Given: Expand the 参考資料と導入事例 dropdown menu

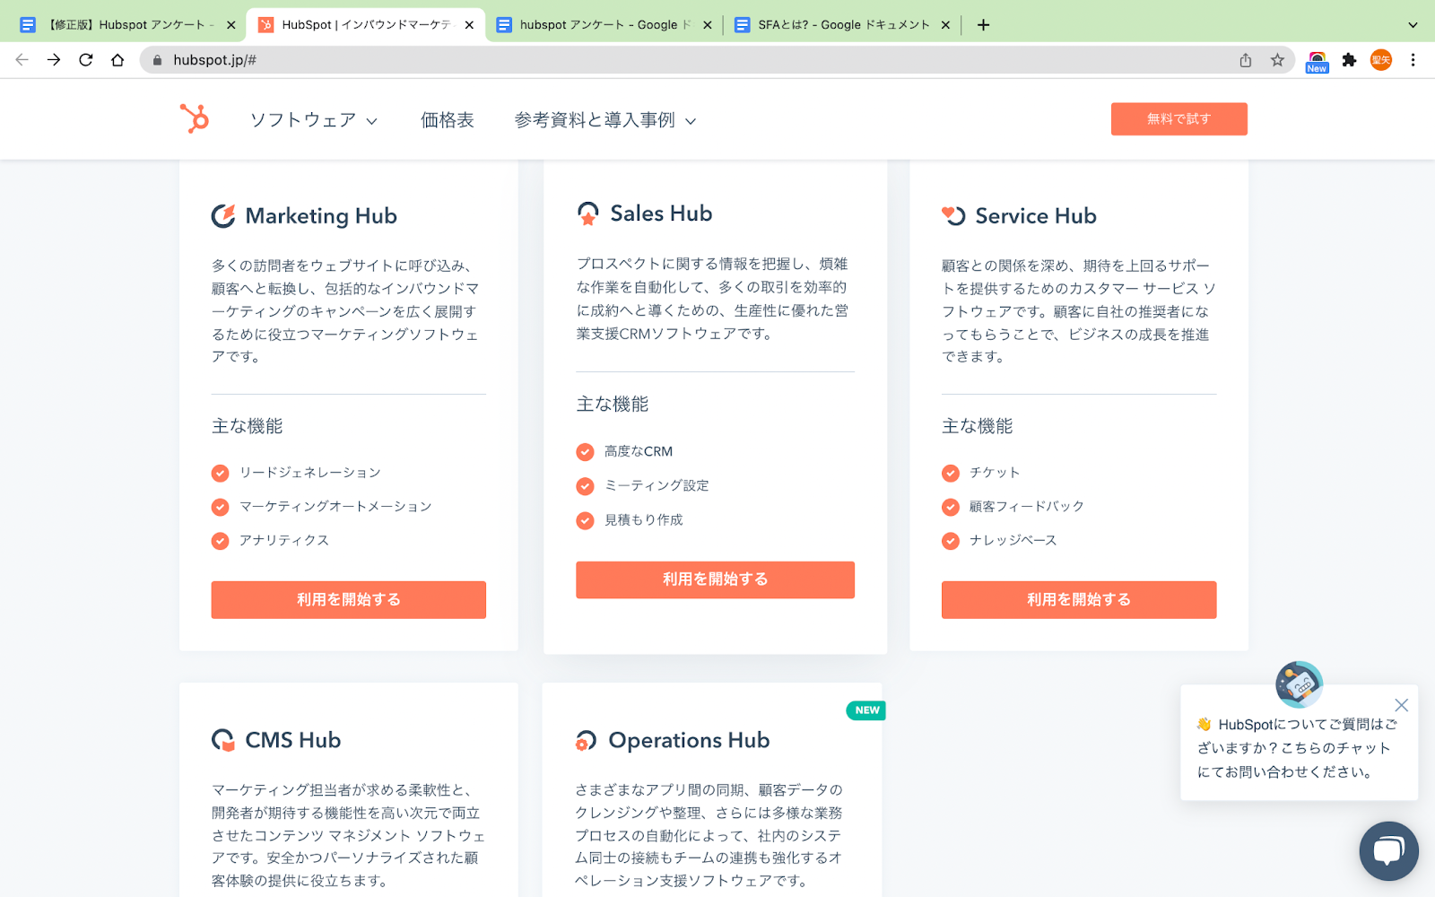Looking at the screenshot, I should [604, 120].
